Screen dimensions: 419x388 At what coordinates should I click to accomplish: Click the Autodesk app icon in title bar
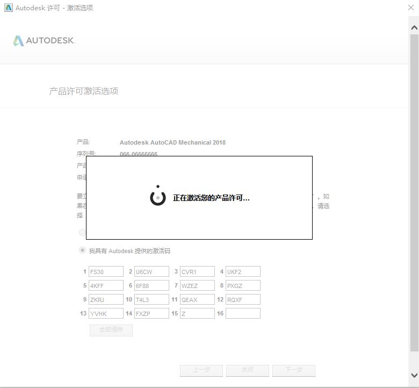click(x=9, y=8)
